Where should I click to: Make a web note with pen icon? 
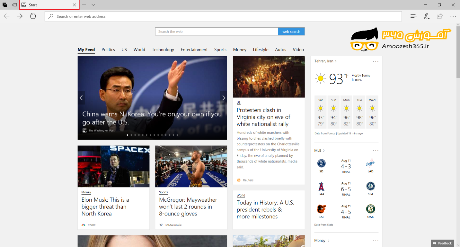pos(427,16)
